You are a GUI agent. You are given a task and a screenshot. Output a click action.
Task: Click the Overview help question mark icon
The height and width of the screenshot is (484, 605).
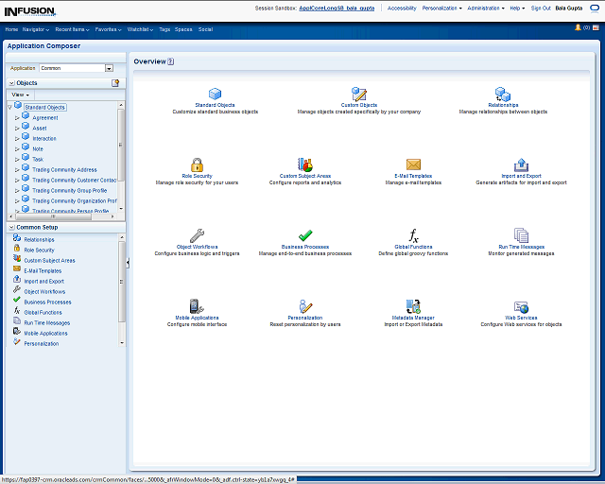click(x=171, y=61)
